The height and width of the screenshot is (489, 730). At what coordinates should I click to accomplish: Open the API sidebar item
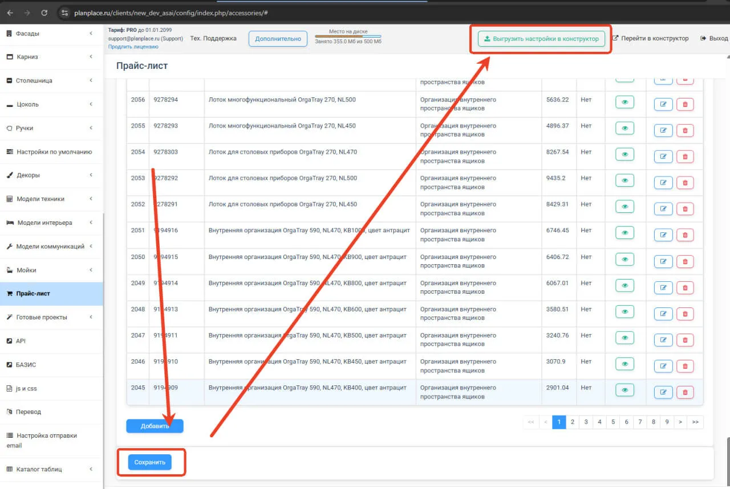[51, 341]
